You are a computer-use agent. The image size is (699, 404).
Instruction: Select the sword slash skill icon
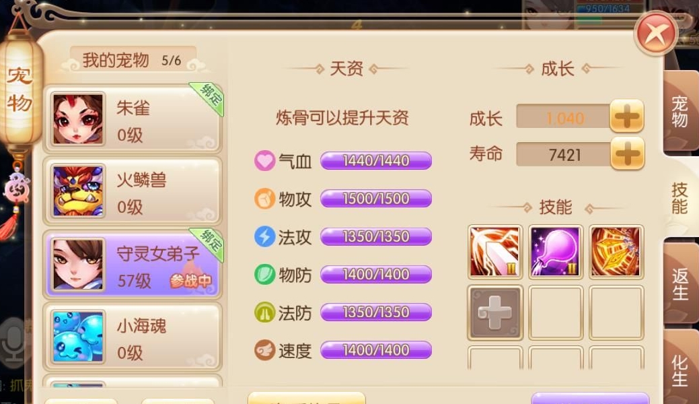click(x=495, y=252)
